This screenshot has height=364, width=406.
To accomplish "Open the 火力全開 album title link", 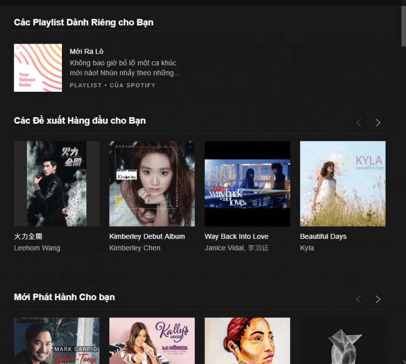I will click(x=28, y=236).
